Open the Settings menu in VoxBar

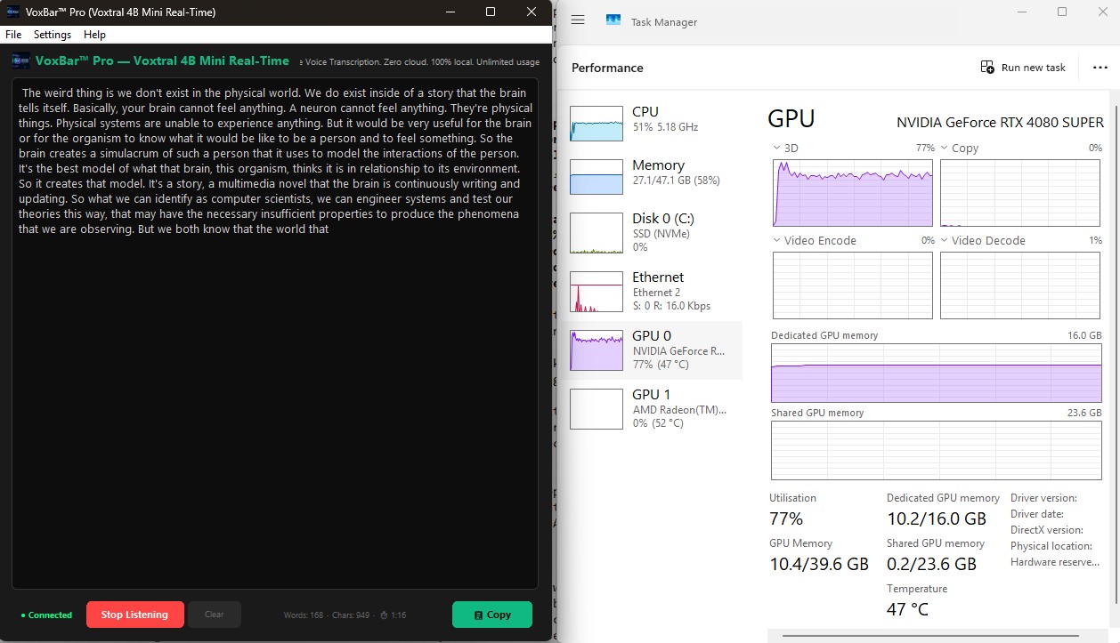click(x=52, y=34)
